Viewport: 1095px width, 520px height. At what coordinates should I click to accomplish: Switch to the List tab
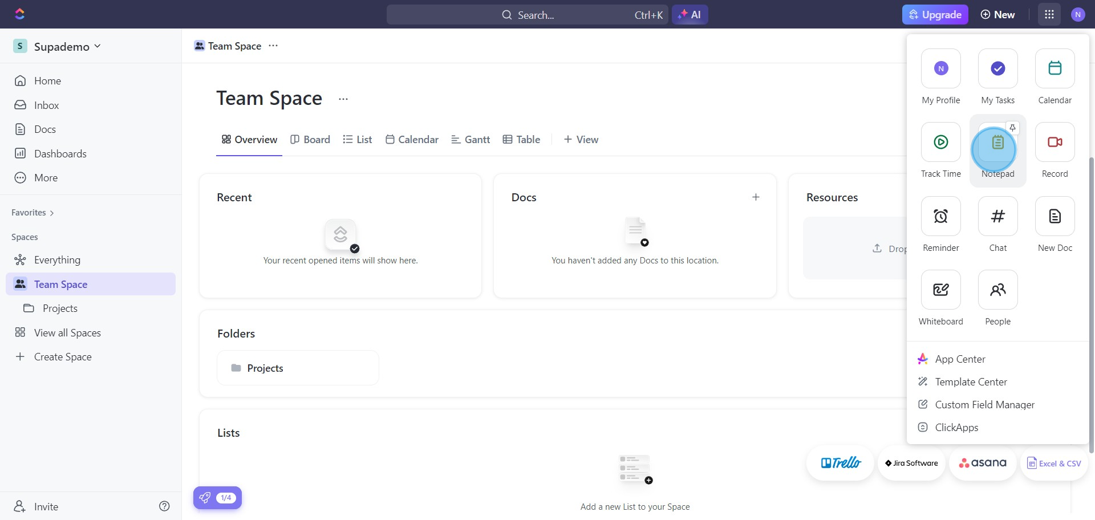(358, 140)
